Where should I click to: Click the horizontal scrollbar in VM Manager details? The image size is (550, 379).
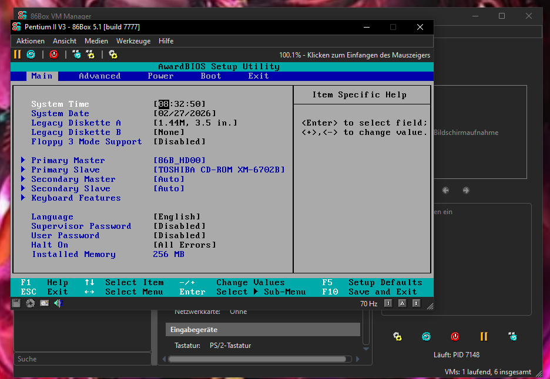click(260, 359)
